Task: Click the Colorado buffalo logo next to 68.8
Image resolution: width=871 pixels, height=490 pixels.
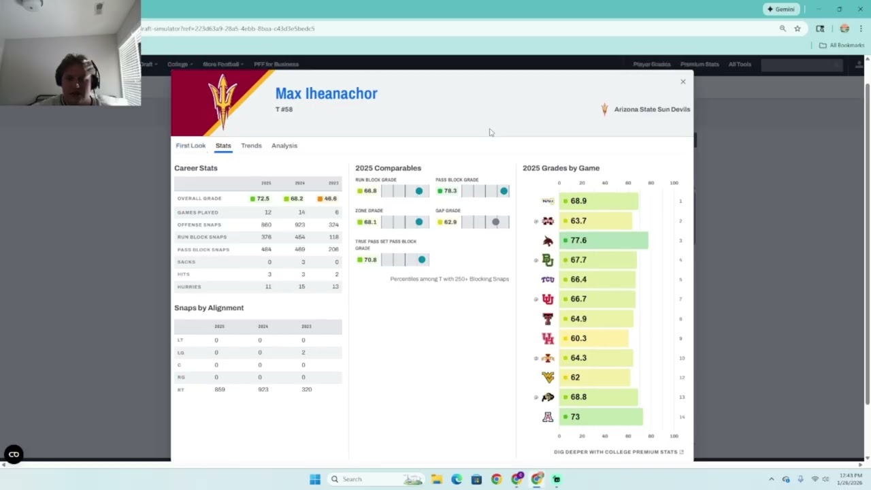Action: tap(548, 397)
